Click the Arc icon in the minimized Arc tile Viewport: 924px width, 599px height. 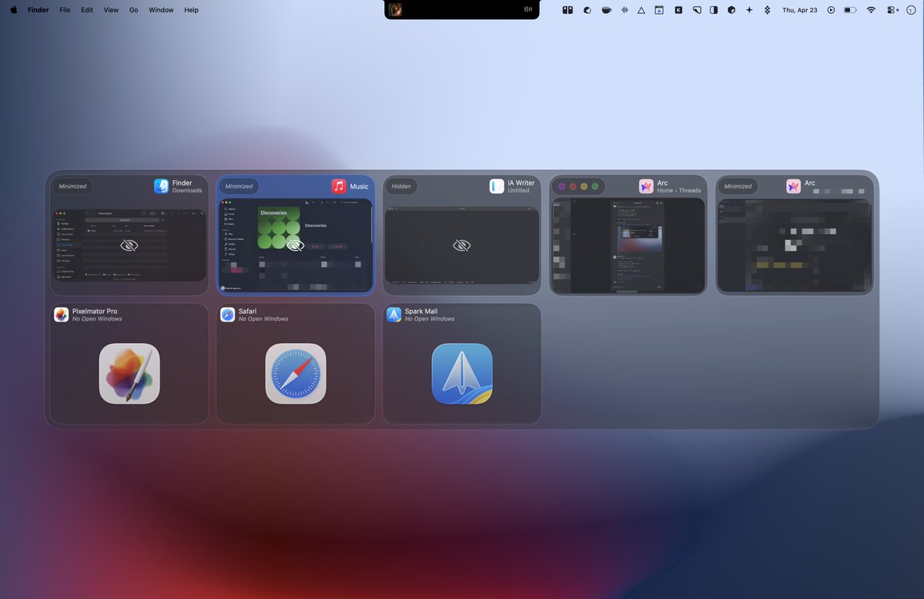click(793, 186)
